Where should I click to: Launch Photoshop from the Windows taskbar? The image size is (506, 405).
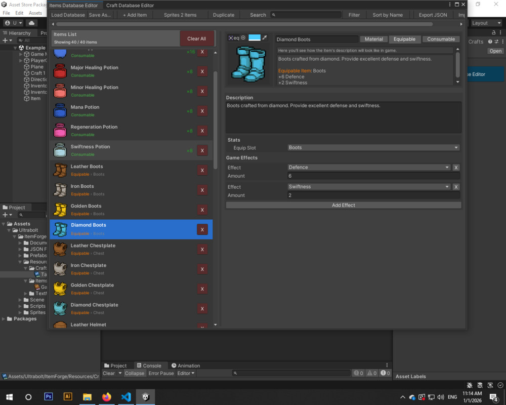(48, 397)
